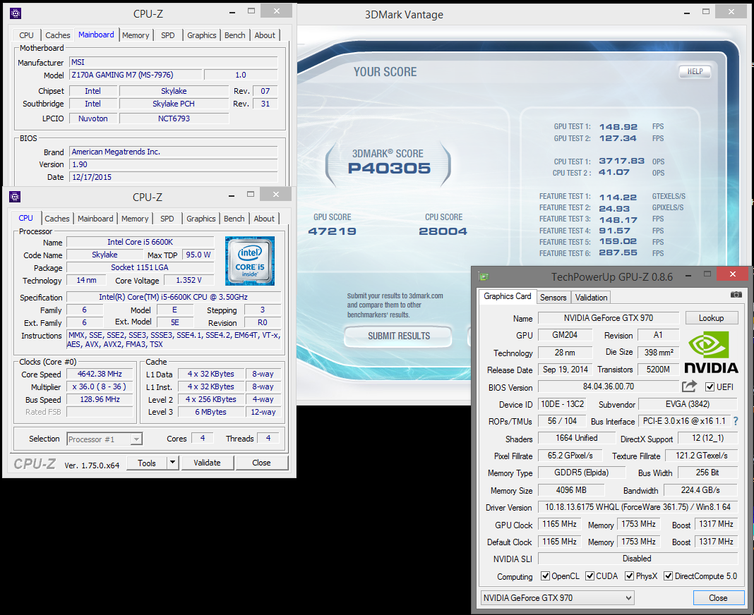Image resolution: width=754 pixels, height=615 pixels.
Task: Select the Mainboard tab in the CPU-Z CPU window
Action: [95, 219]
